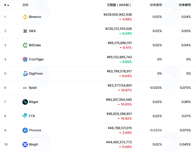Open the Bybit exchange name link

pyautogui.click(x=33, y=88)
